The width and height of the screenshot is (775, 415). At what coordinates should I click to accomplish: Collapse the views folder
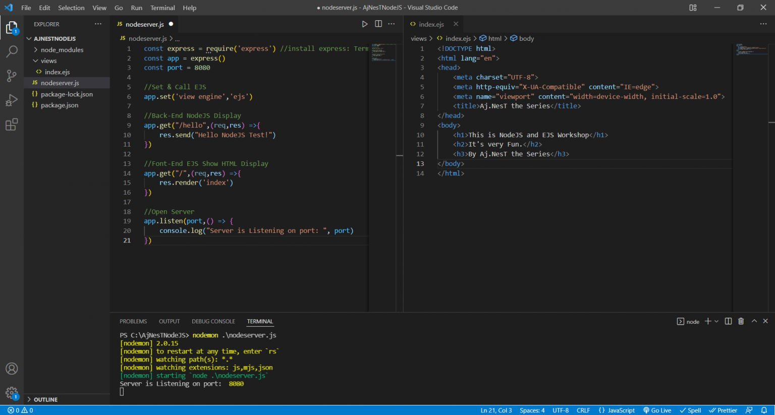pos(48,61)
